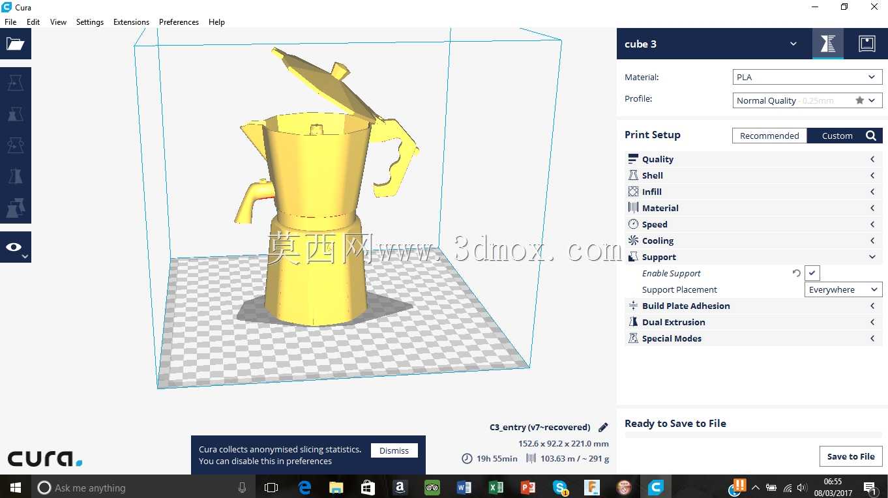Image resolution: width=888 pixels, height=498 pixels.
Task: Expand the Special Modes section chevron
Action: coord(872,338)
